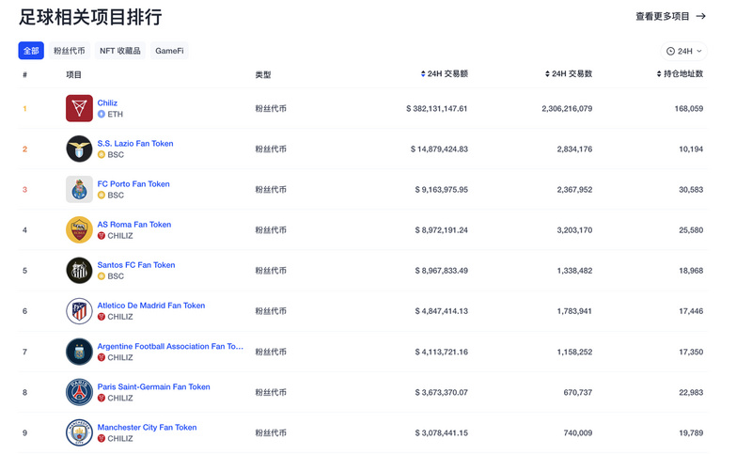This screenshot has width=752, height=455.
Task: Select the GameFi filter tab
Action: point(169,51)
